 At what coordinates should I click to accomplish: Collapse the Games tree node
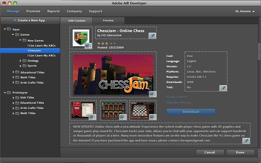click(13, 34)
